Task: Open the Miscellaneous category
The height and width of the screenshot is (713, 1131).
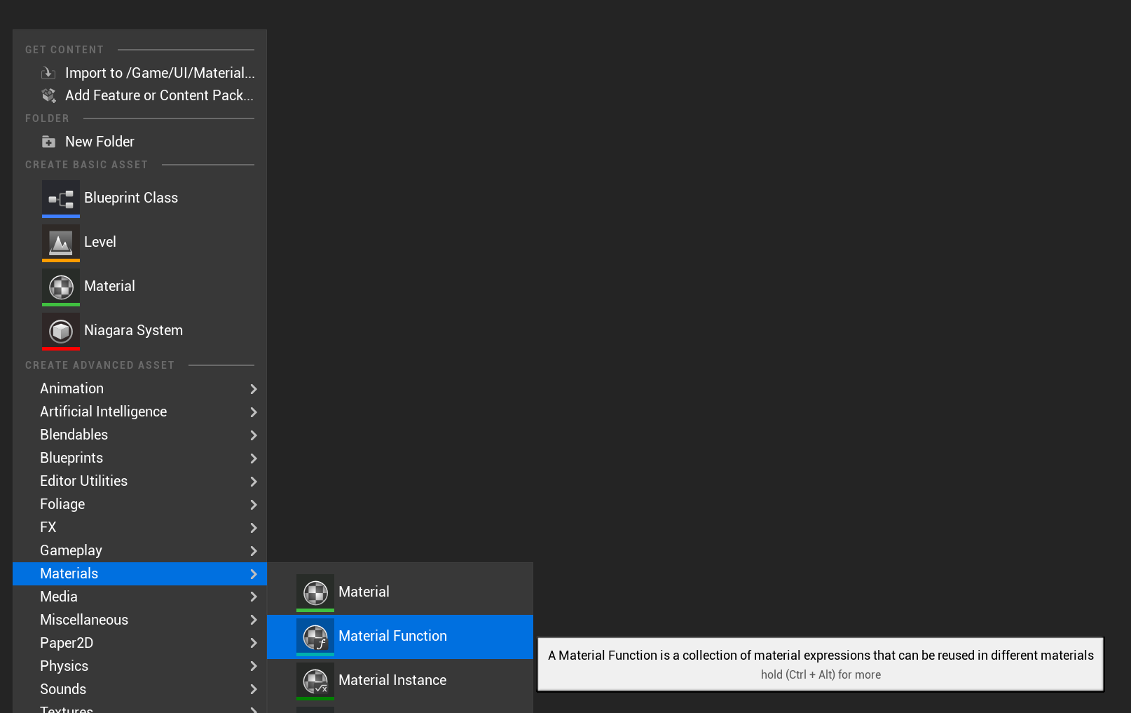Action: (139, 620)
